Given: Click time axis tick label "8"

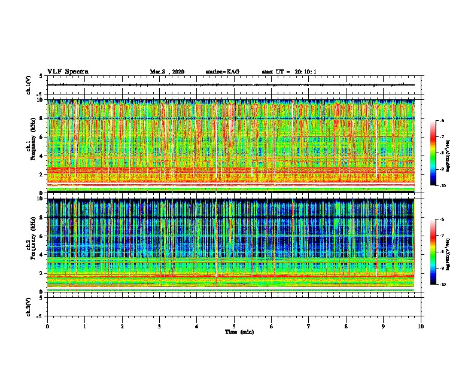Looking at the screenshot, I should click(346, 327).
